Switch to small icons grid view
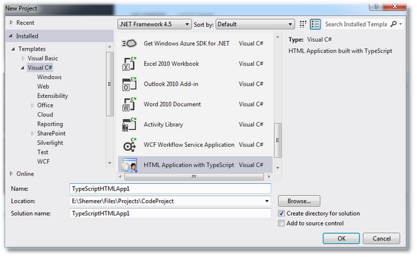 pos(302,25)
